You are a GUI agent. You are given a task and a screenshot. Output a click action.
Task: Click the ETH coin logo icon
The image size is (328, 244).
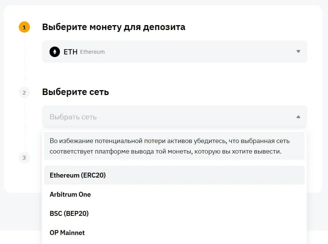(55, 52)
